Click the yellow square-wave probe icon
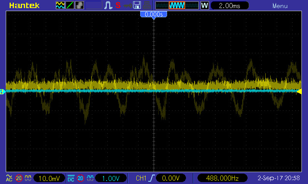This screenshot has height=184, width=308. (28, 178)
